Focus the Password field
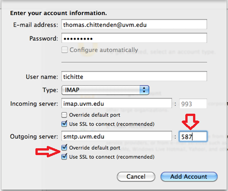The height and width of the screenshot is (191, 228). 134,38
